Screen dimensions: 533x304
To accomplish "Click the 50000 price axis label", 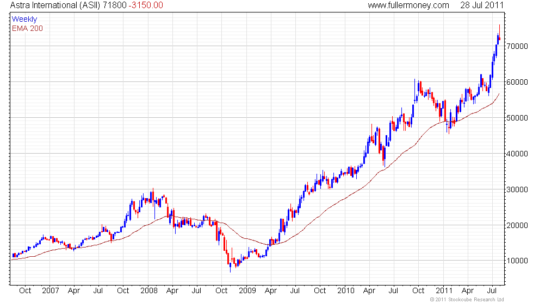I will pos(517,118).
